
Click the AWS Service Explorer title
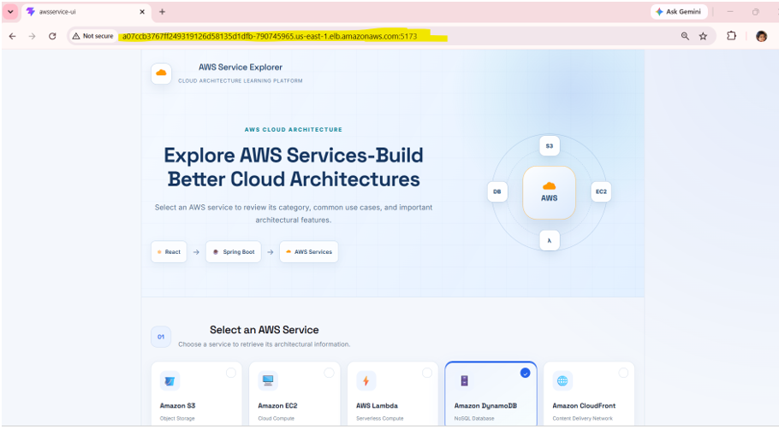[x=241, y=68]
